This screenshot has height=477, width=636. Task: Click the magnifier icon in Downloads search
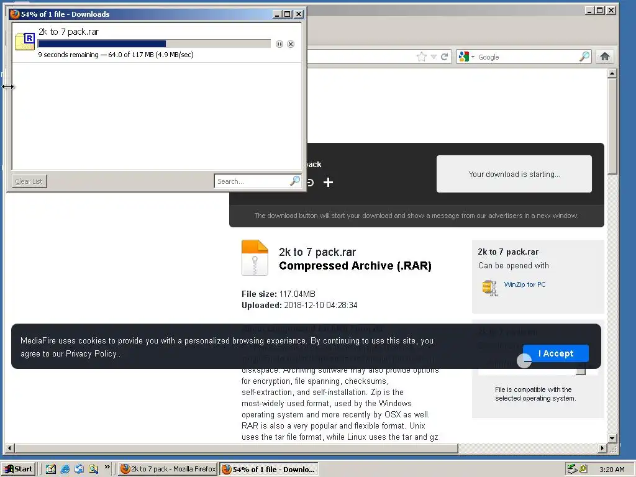(x=295, y=181)
